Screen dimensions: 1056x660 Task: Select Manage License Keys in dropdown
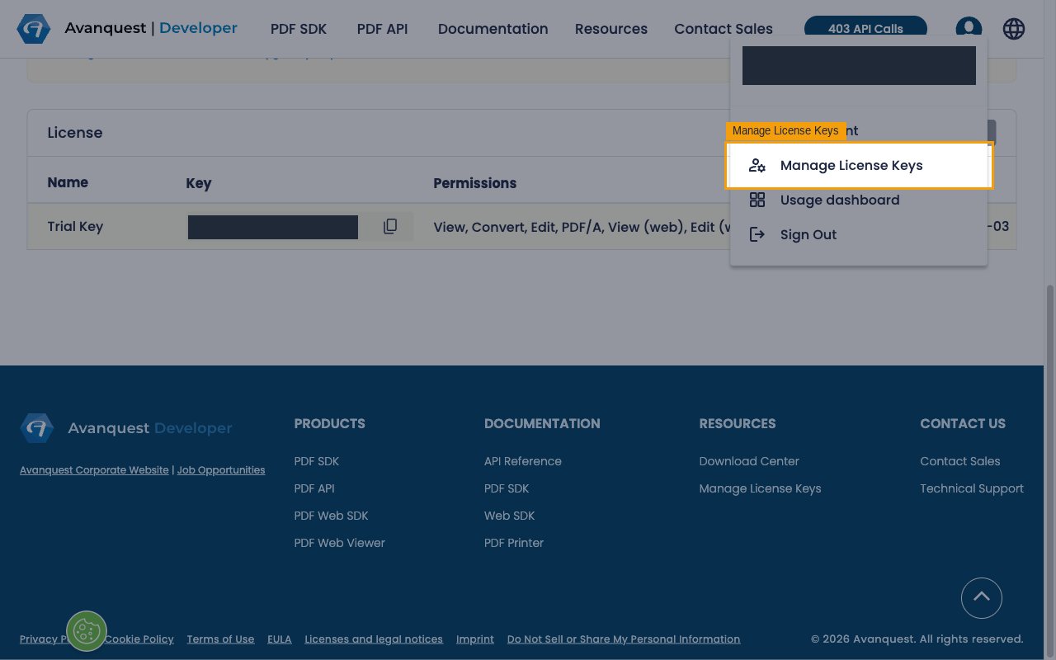pyautogui.click(x=859, y=165)
